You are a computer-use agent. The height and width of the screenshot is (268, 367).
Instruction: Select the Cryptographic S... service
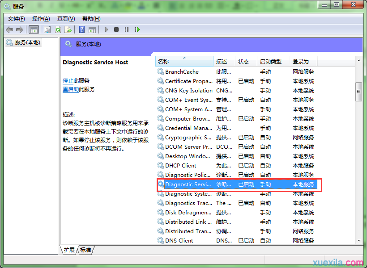237,138
